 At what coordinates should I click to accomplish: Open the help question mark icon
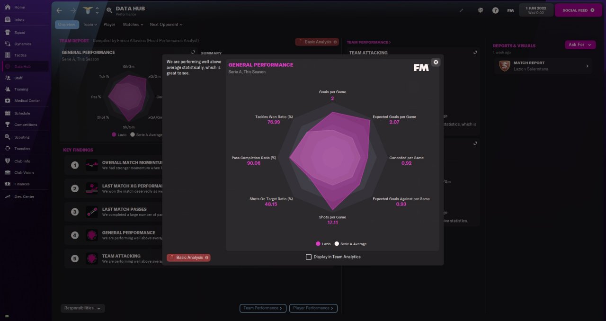click(x=495, y=10)
